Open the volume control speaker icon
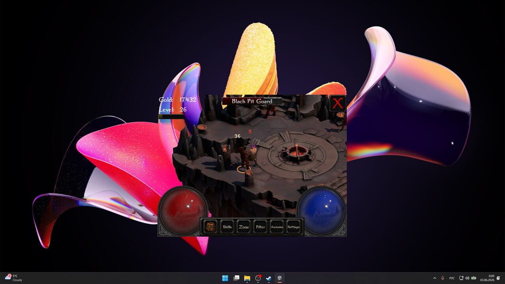This screenshot has width=505, height=284. pos(467,278)
